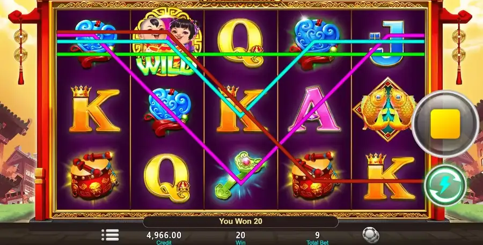Click the red drum on first reel

click(92, 175)
